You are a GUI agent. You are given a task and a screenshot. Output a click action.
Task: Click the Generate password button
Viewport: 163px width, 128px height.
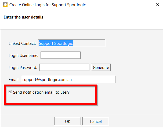(101, 67)
